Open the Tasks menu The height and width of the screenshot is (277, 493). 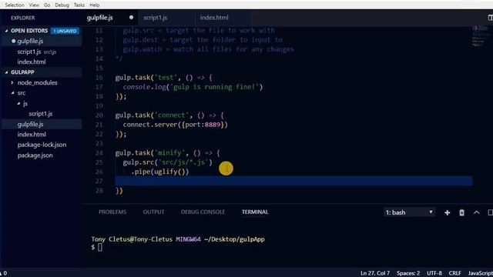[79, 5]
